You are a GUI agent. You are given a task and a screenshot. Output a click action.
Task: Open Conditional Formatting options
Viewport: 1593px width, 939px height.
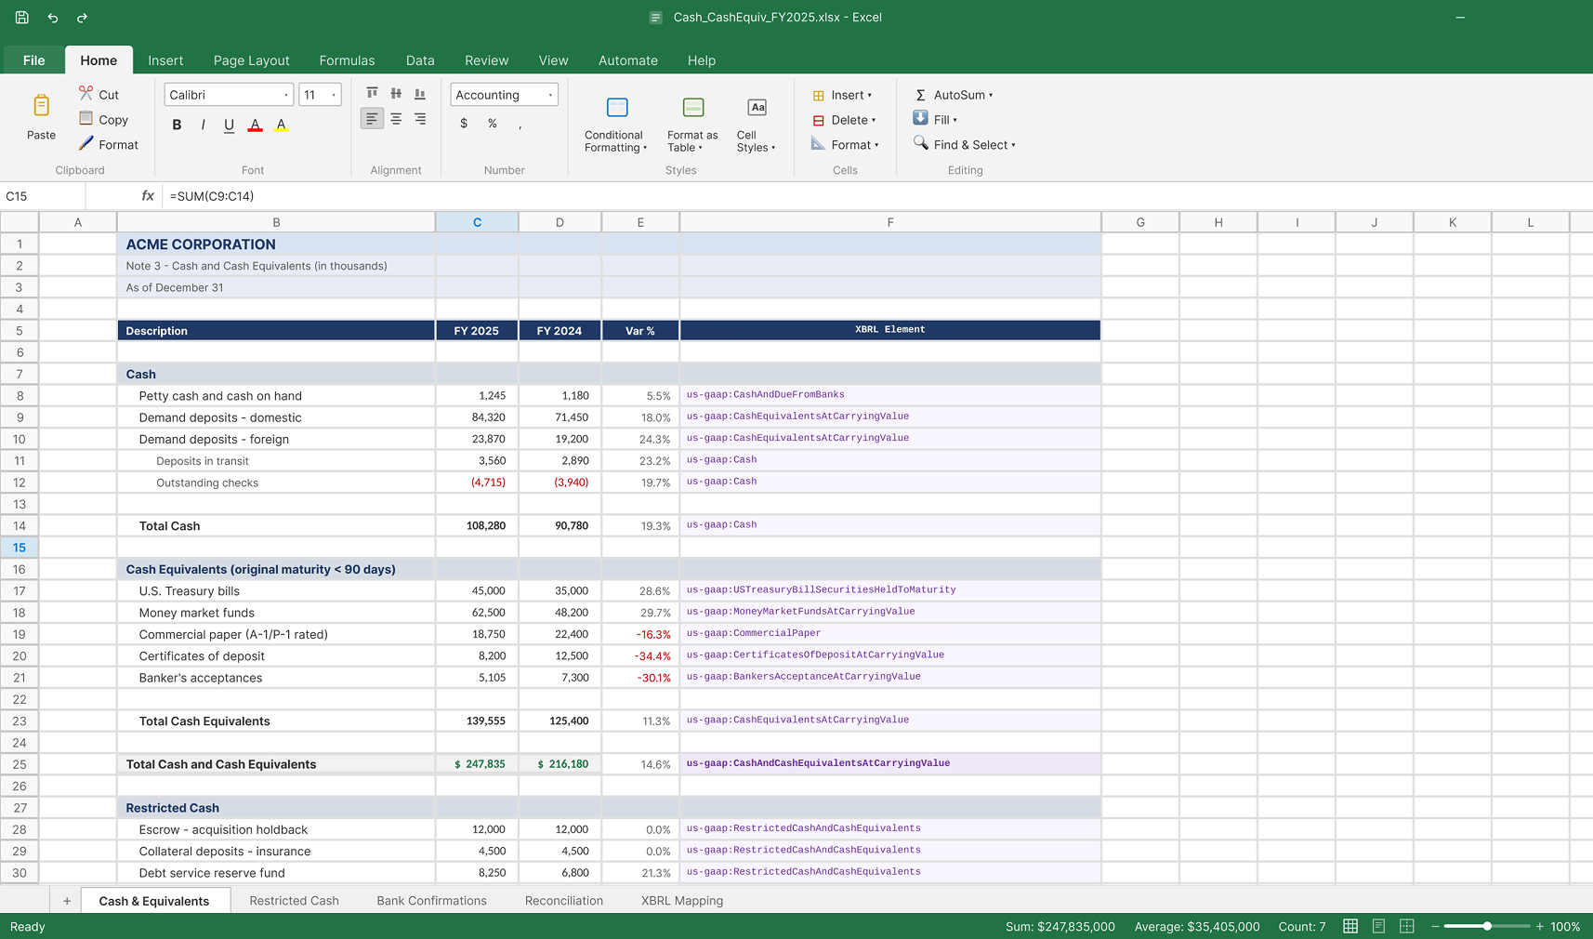click(614, 124)
